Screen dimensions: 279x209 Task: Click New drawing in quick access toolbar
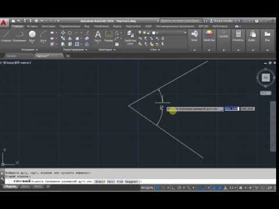(x=13, y=21)
